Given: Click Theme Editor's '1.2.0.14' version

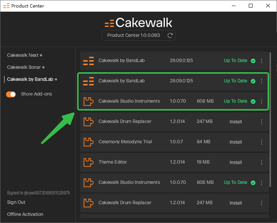Looking at the screenshot, I should tap(177, 162).
